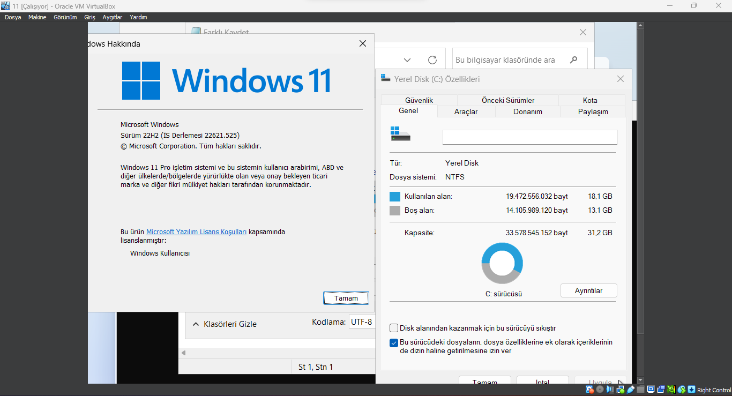
Task: Click Tamam in the Windows Hakkında dialog
Action: coord(346,298)
